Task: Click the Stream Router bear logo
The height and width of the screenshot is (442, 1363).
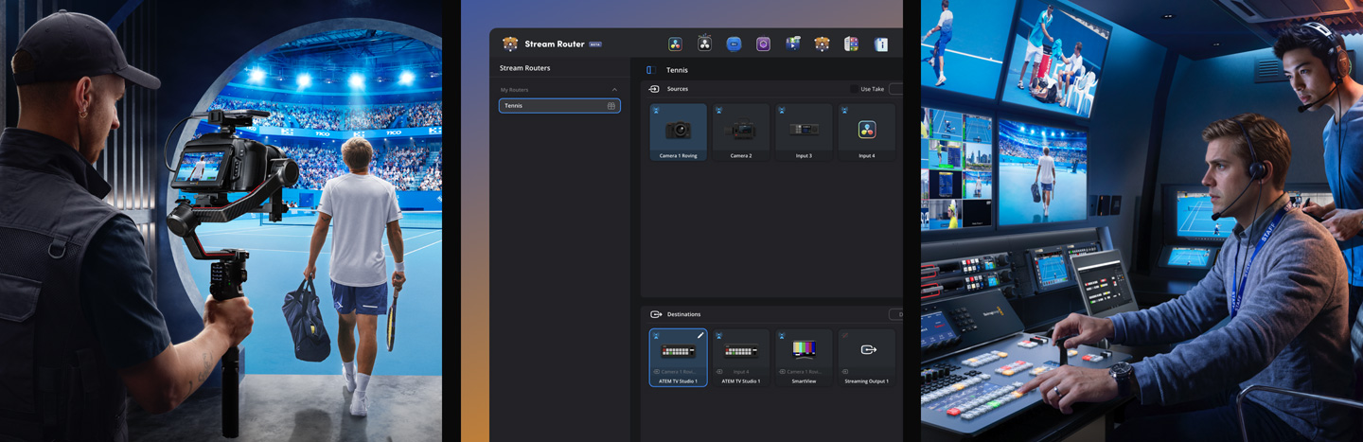Action: click(x=510, y=44)
